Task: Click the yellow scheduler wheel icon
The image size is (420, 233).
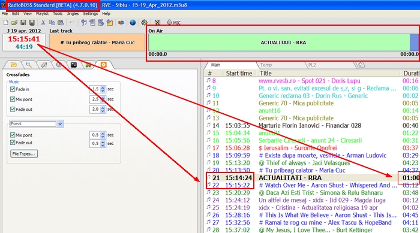Action: 144,23
